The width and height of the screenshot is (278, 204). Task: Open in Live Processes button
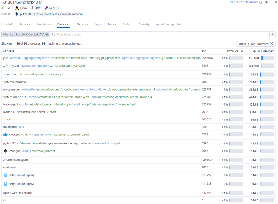256,44
